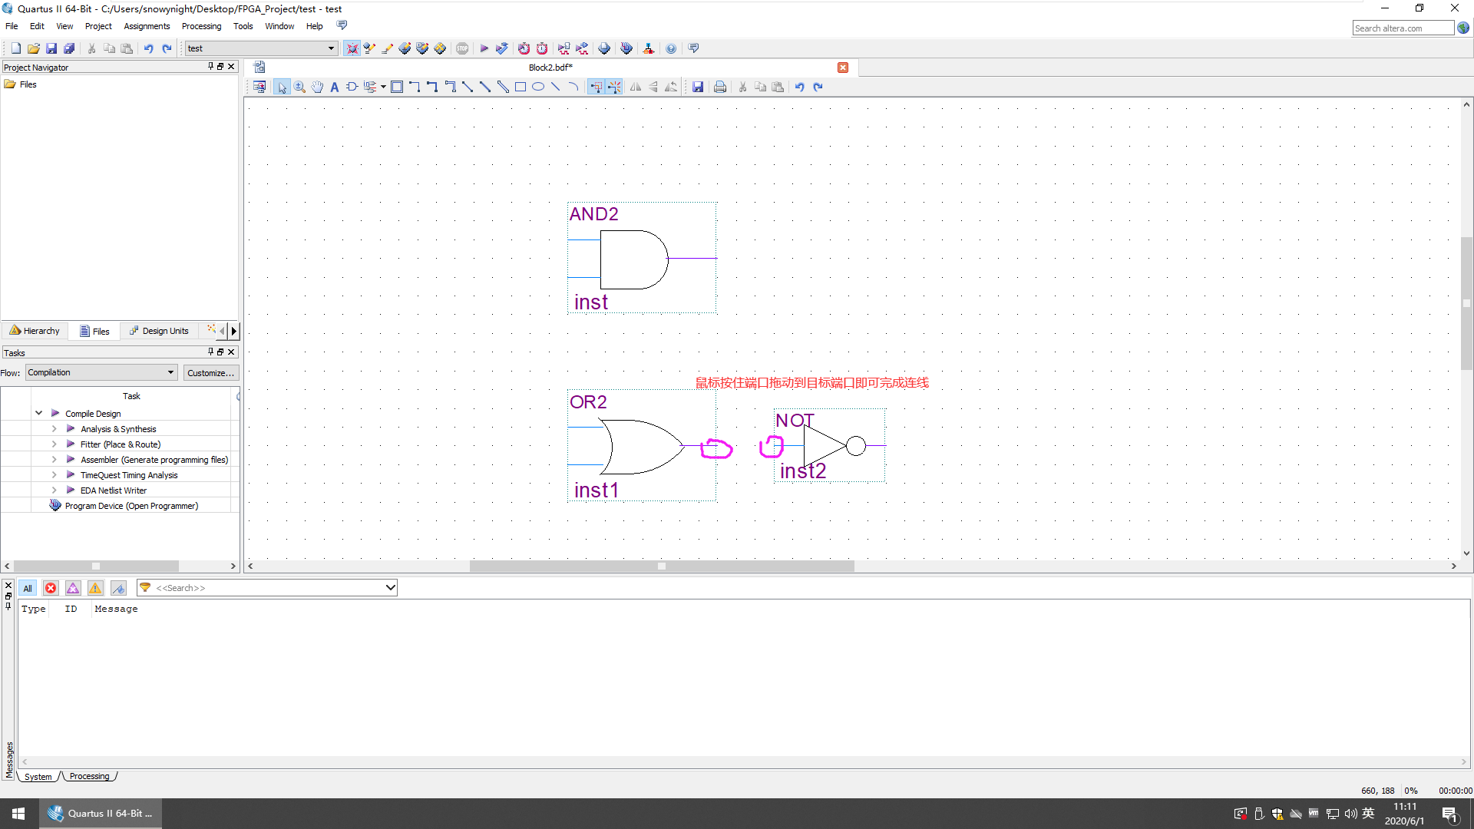Click the Hierarchy tab in Project Navigator
1474x829 pixels.
click(x=36, y=330)
